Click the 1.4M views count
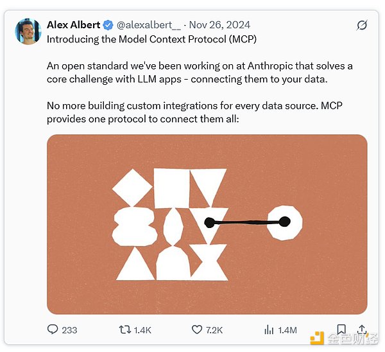Image resolution: width=385 pixels, height=352 pixels. 287,330
